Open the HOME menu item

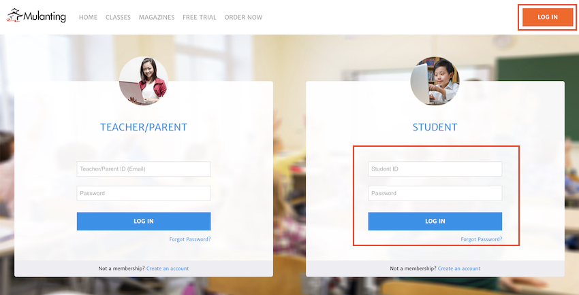[89, 17]
